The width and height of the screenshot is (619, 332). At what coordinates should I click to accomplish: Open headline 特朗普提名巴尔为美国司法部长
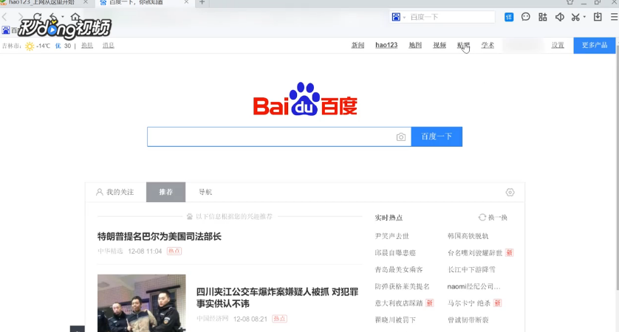click(160, 237)
